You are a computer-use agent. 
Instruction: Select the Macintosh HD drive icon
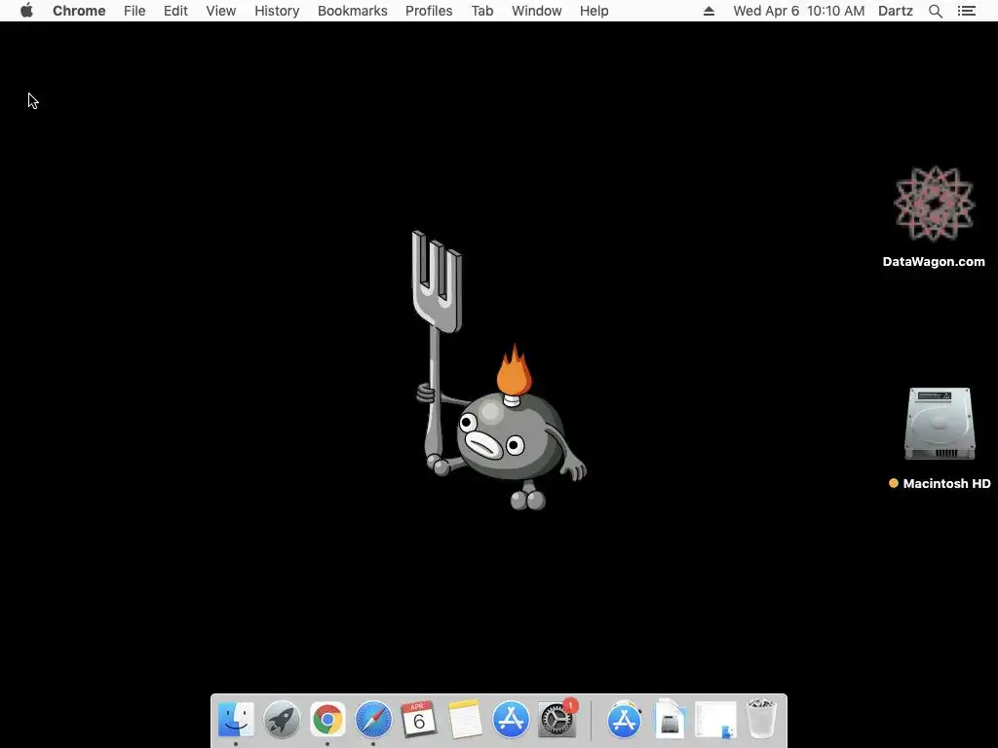click(940, 424)
